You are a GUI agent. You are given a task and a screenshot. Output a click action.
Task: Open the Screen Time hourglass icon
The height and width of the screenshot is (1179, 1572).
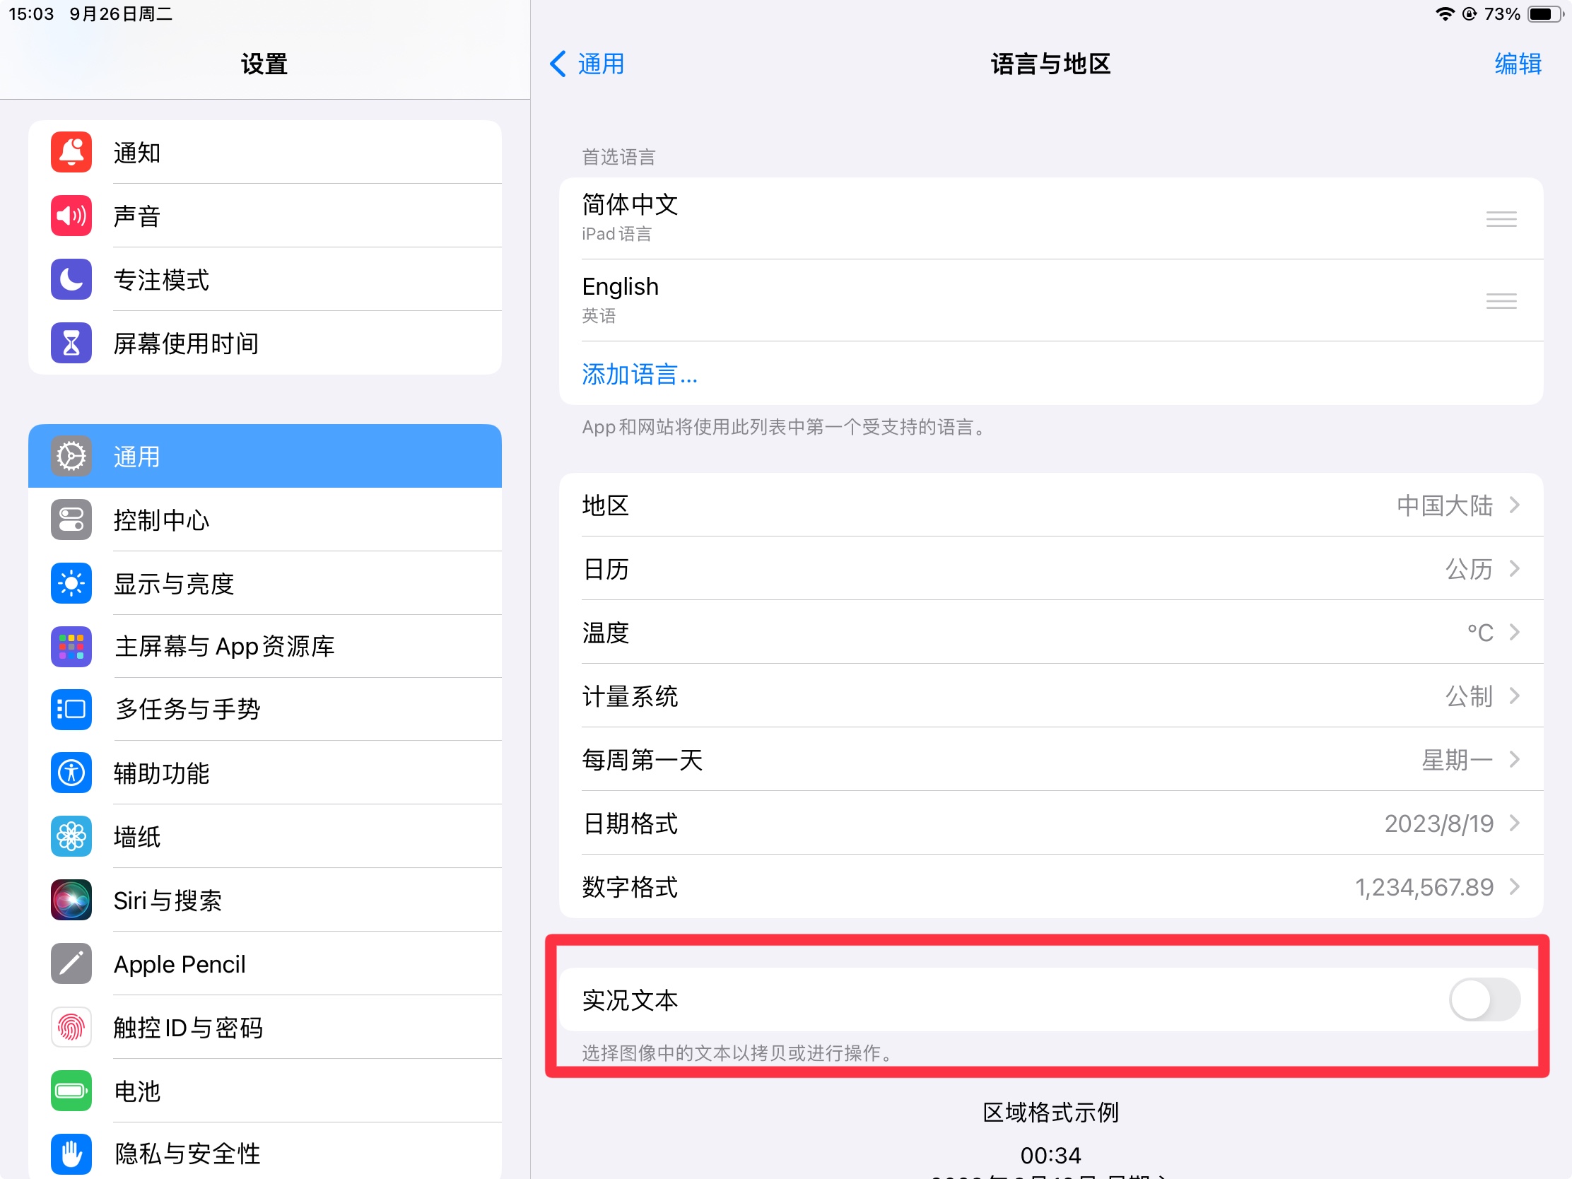(71, 344)
